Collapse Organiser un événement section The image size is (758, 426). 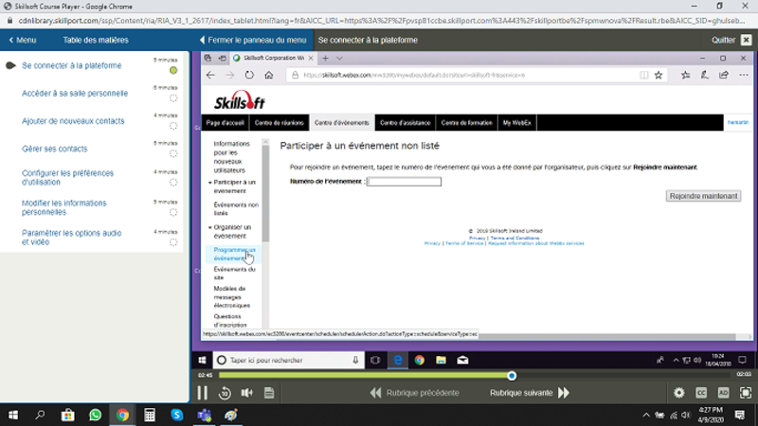[210, 227]
